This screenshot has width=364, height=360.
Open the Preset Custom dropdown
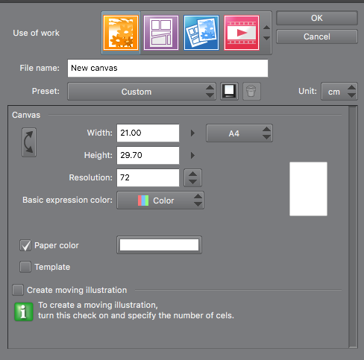[x=142, y=92]
